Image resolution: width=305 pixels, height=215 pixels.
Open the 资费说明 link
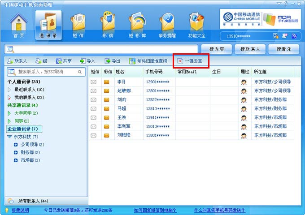[20, 210]
